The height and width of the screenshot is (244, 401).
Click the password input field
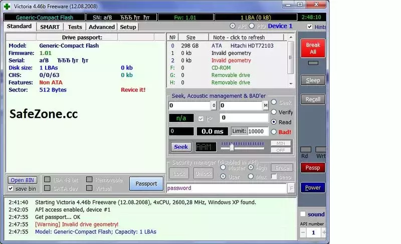click(x=227, y=188)
